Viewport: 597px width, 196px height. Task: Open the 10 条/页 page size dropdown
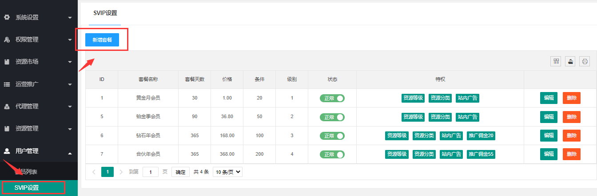(x=227, y=172)
